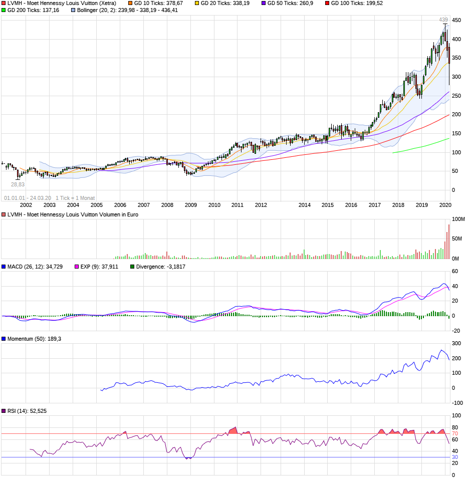
Task: Click the latest long red candlestick in 2020
Action: click(x=449, y=64)
